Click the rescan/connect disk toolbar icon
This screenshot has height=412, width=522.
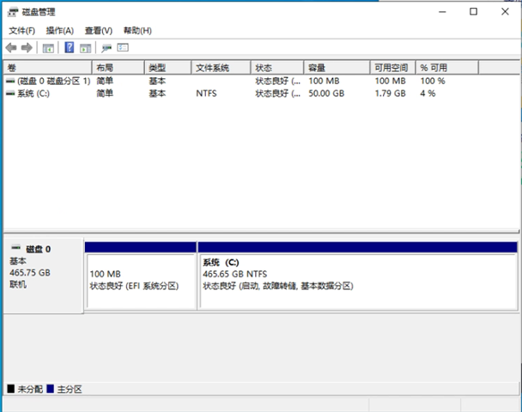click(x=106, y=48)
